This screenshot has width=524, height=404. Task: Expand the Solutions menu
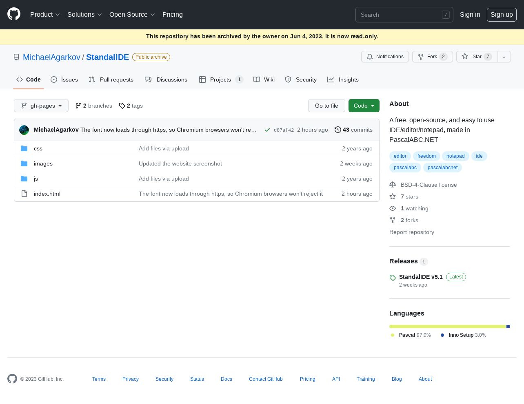pyautogui.click(x=84, y=14)
